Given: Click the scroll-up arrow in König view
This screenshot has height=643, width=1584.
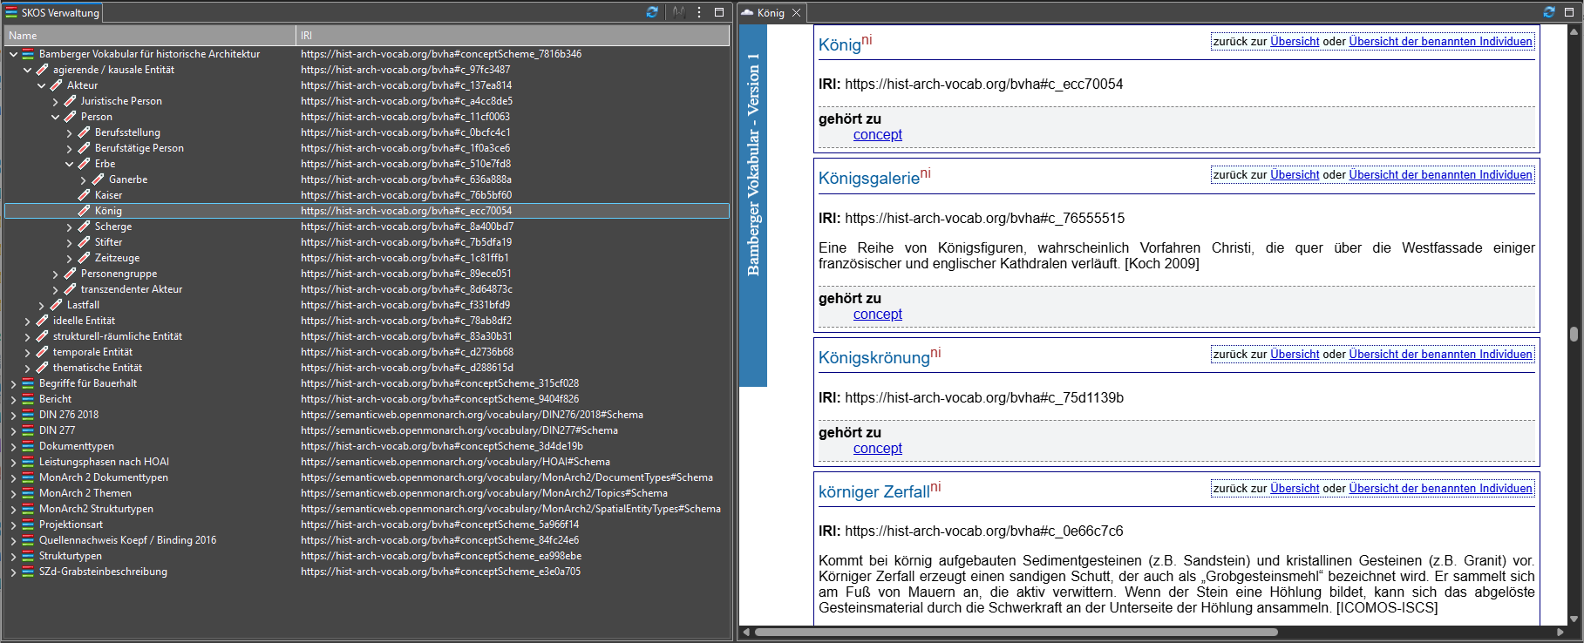Looking at the screenshot, I should coord(1574,31).
